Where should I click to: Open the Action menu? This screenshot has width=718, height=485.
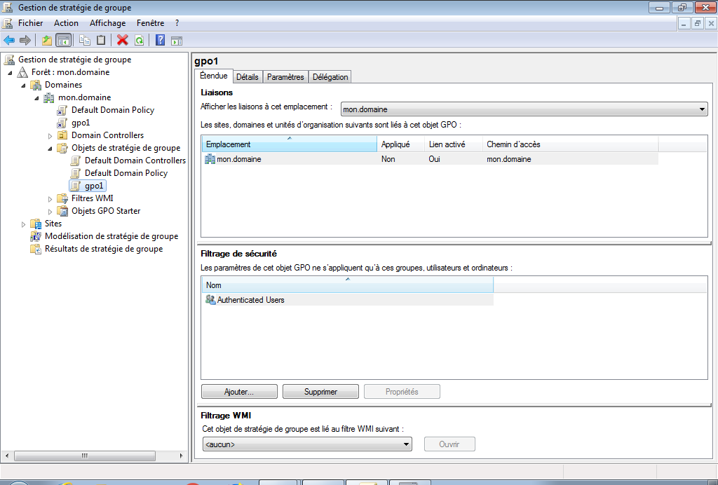tap(66, 23)
